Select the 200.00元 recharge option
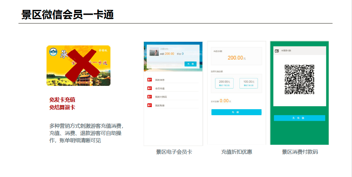The image size is (352, 177). 224,83
